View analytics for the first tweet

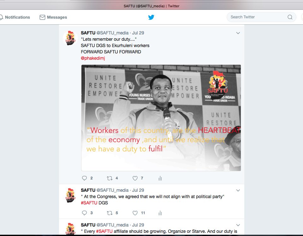coord(160,178)
